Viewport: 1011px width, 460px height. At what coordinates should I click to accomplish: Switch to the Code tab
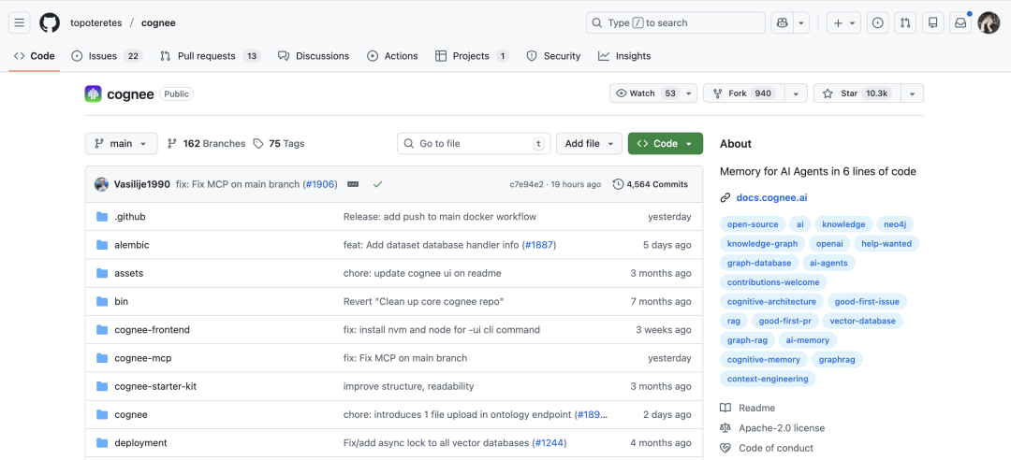point(35,56)
